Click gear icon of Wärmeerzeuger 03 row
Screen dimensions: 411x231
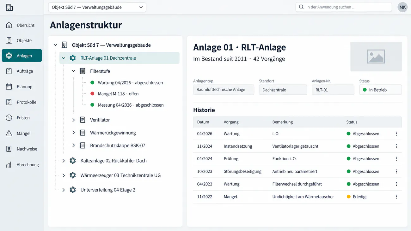[73, 175]
